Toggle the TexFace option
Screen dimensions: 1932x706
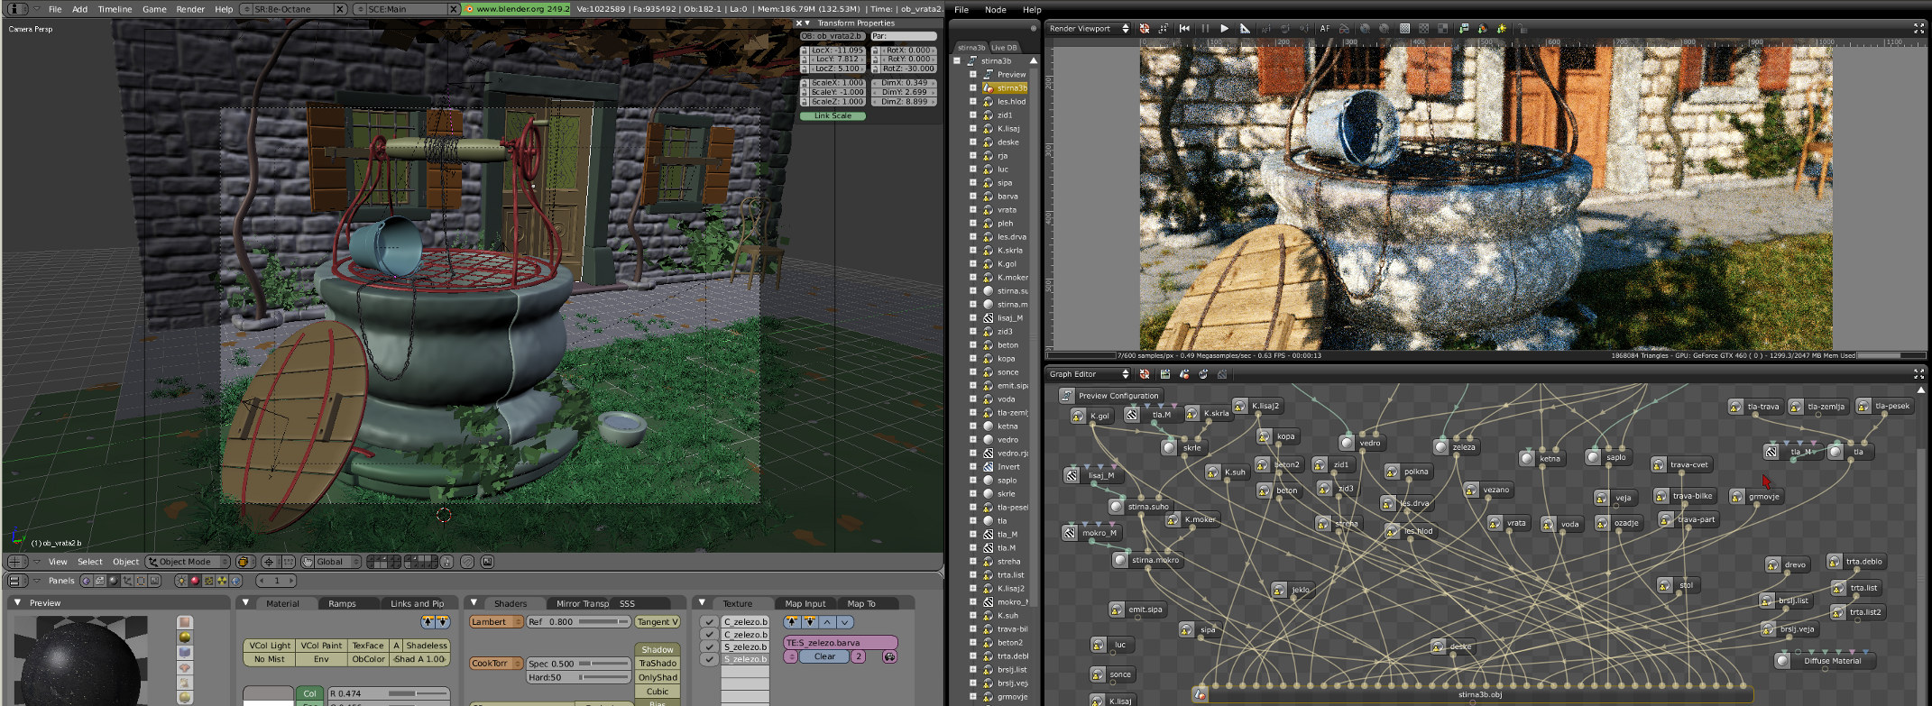pyautogui.click(x=368, y=646)
